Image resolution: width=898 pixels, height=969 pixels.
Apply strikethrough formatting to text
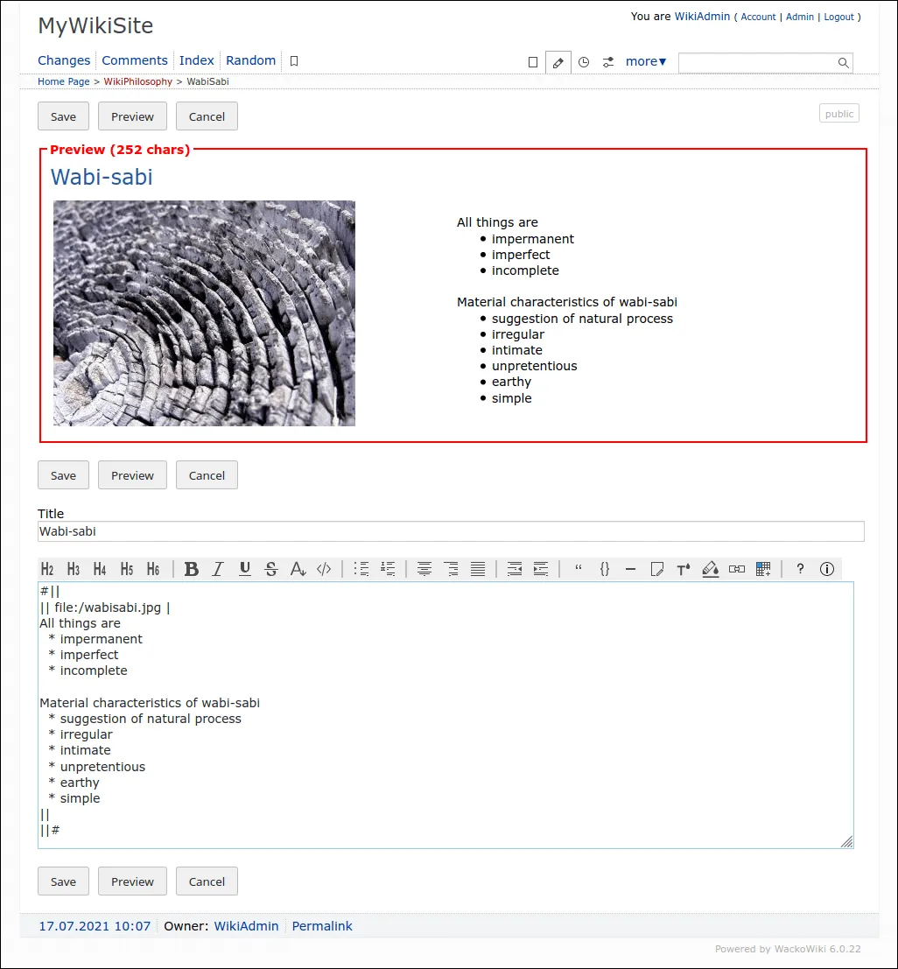271,569
